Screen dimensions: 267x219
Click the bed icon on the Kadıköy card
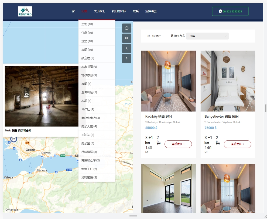(x=148, y=143)
